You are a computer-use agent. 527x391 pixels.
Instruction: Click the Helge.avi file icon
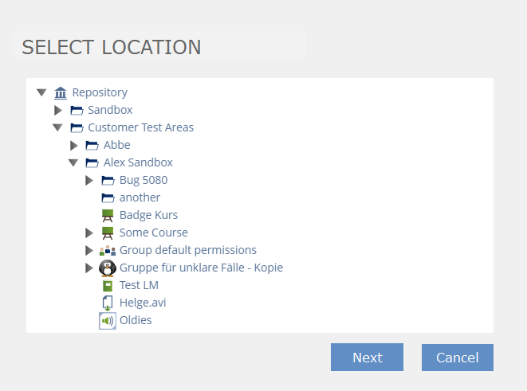tap(108, 303)
